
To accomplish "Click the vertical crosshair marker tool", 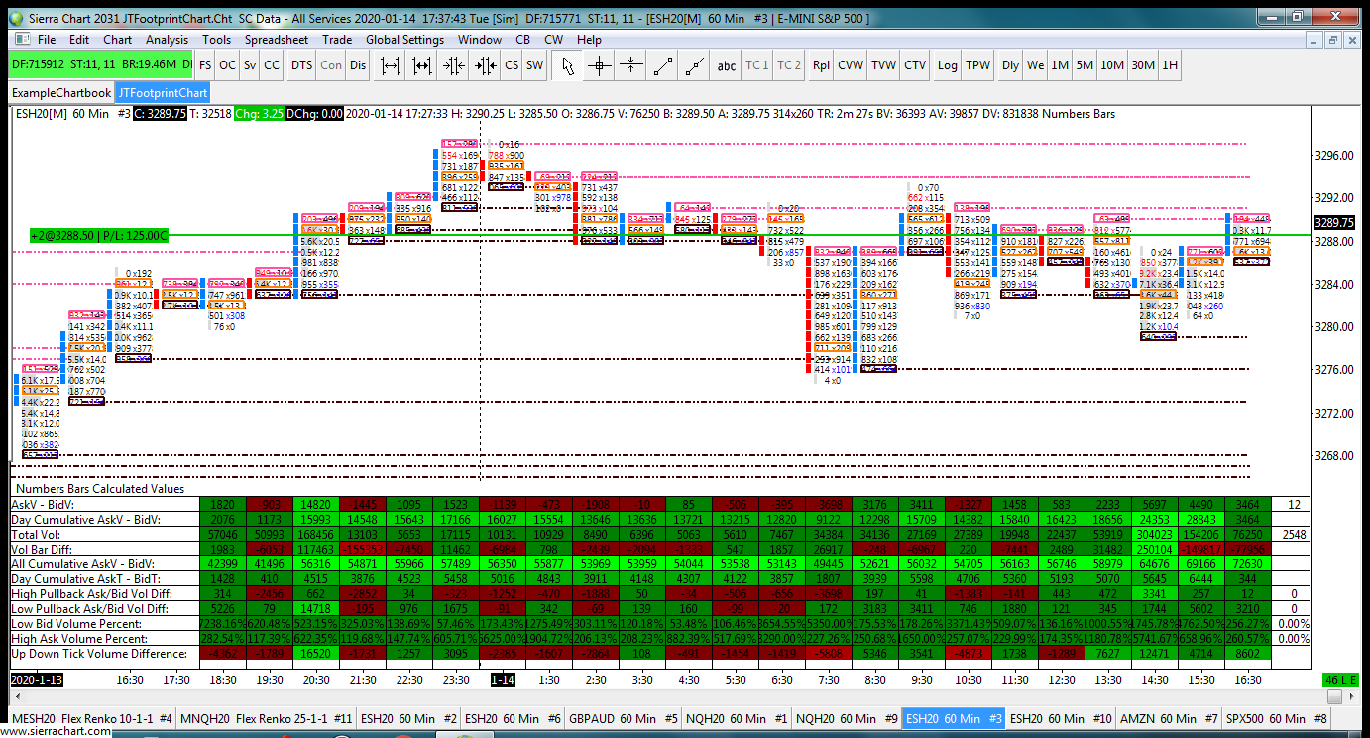I will coord(630,65).
